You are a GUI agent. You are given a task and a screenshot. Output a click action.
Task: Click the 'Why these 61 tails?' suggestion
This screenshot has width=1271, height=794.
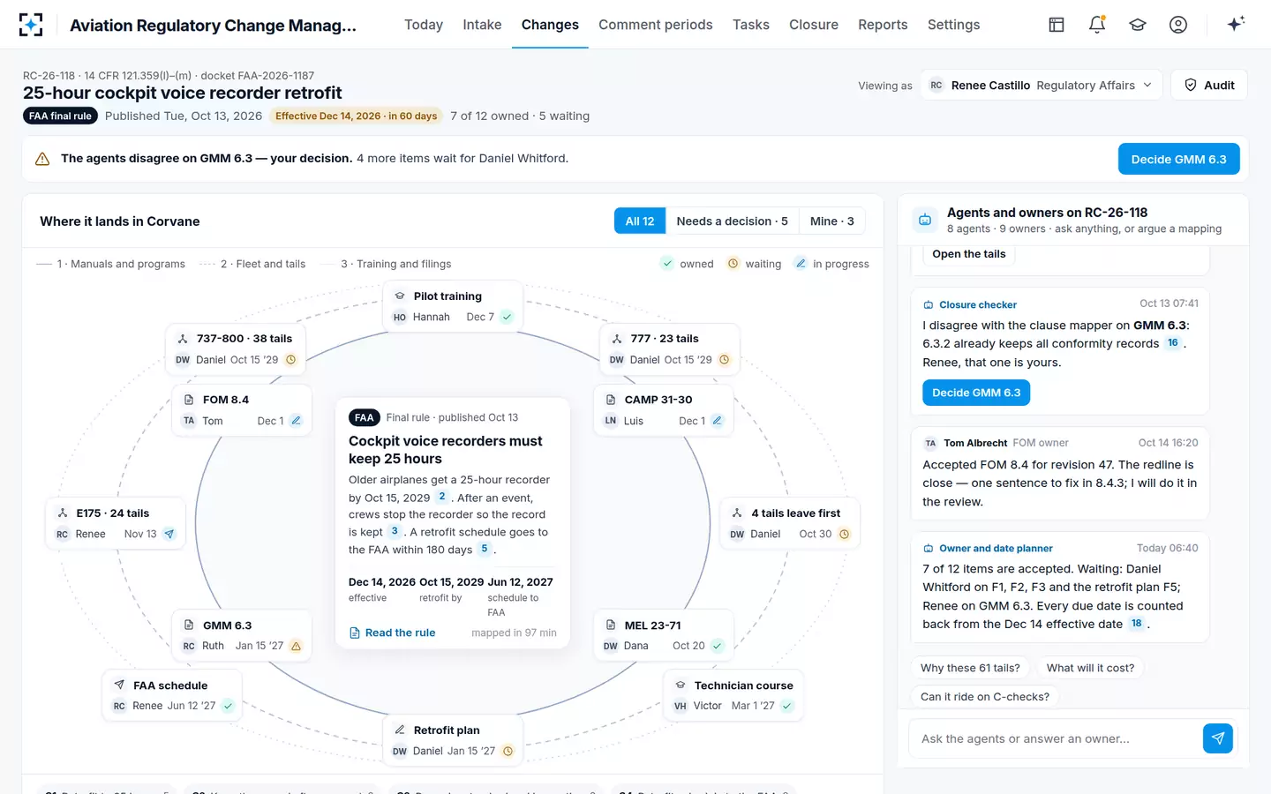[x=970, y=668]
